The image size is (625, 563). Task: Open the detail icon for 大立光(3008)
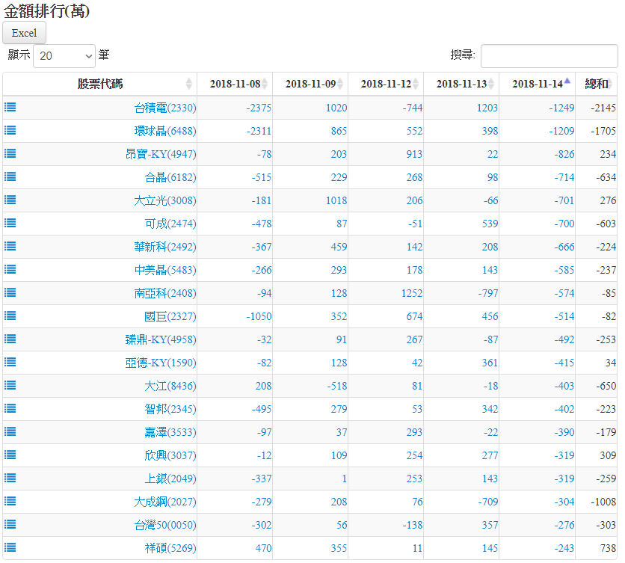10,200
